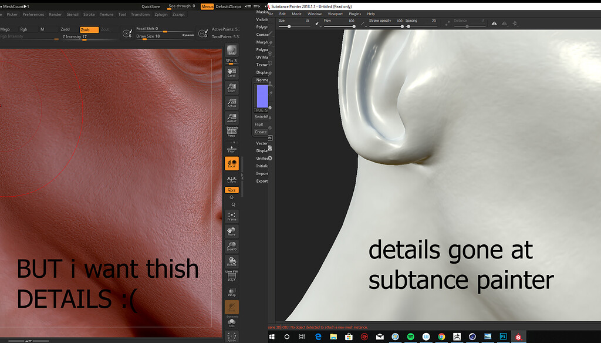Select the Rotate view icon in ZBrush
Screen dimensions: 601x343
(231, 261)
